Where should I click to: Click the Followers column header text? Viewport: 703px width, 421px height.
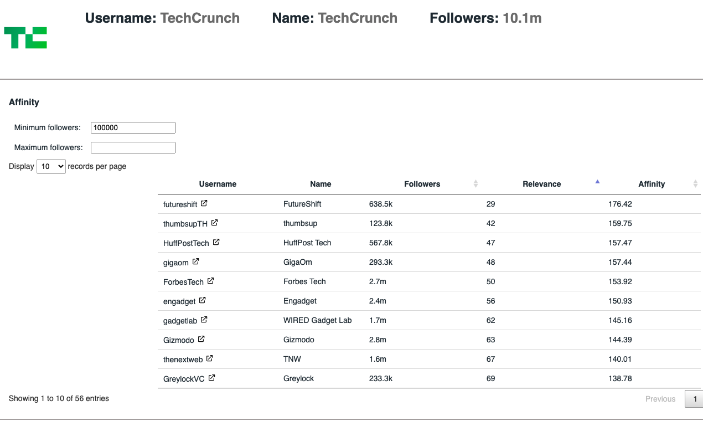pyautogui.click(x=422, y=184)
